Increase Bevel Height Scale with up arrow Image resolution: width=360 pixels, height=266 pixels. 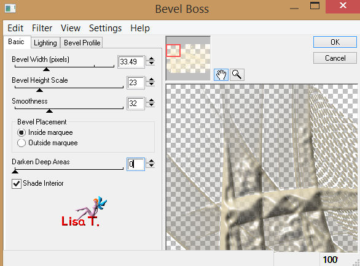pos(151,80)
